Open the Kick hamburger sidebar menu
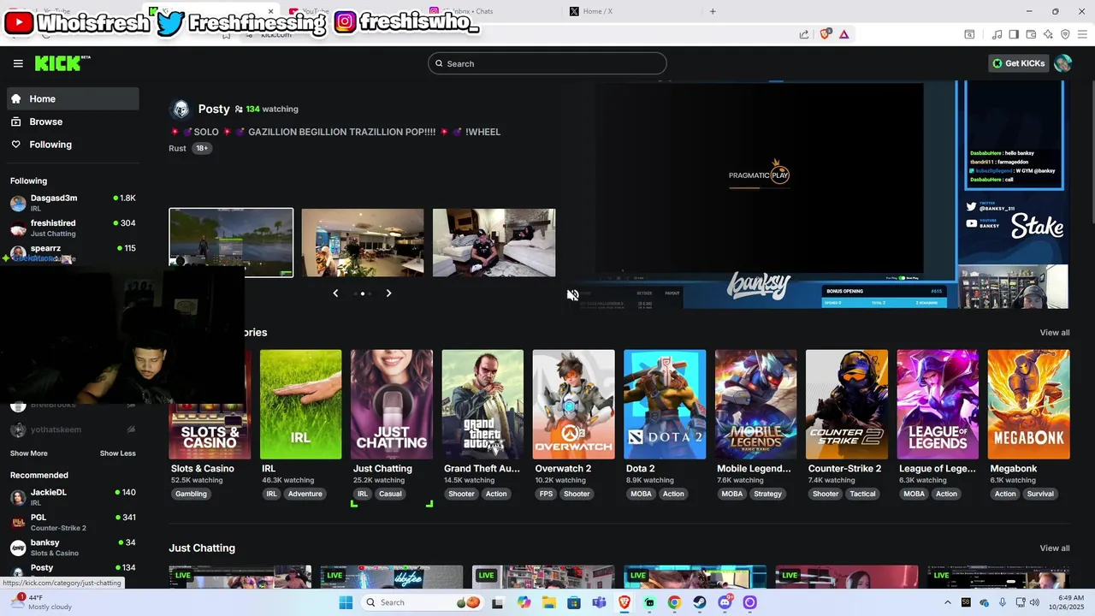The image size is (1095, 616). tap(18, 63)
